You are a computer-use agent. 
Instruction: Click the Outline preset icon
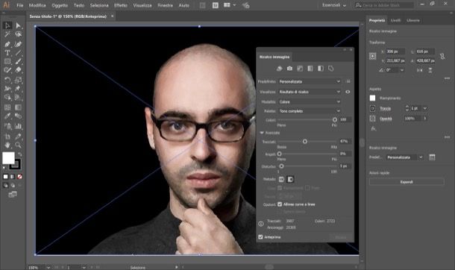coord(330,69)
